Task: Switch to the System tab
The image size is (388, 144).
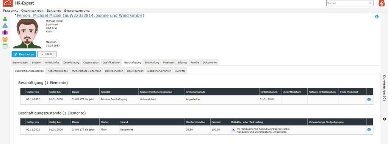Action: coord(36,62)
